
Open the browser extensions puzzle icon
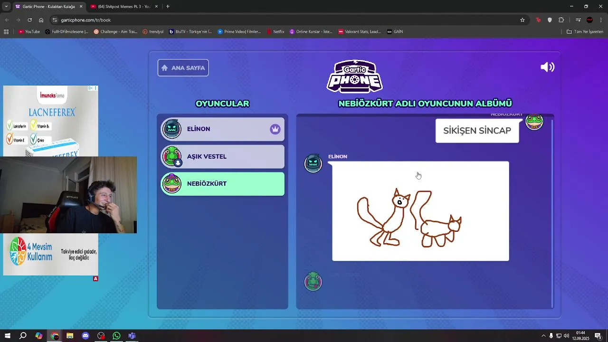[561, 20]
